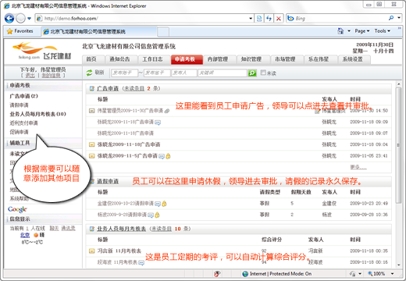Select the 北京飞龙建材 browser tab
This screenshot has height=281, width=406.
point(99,32)
